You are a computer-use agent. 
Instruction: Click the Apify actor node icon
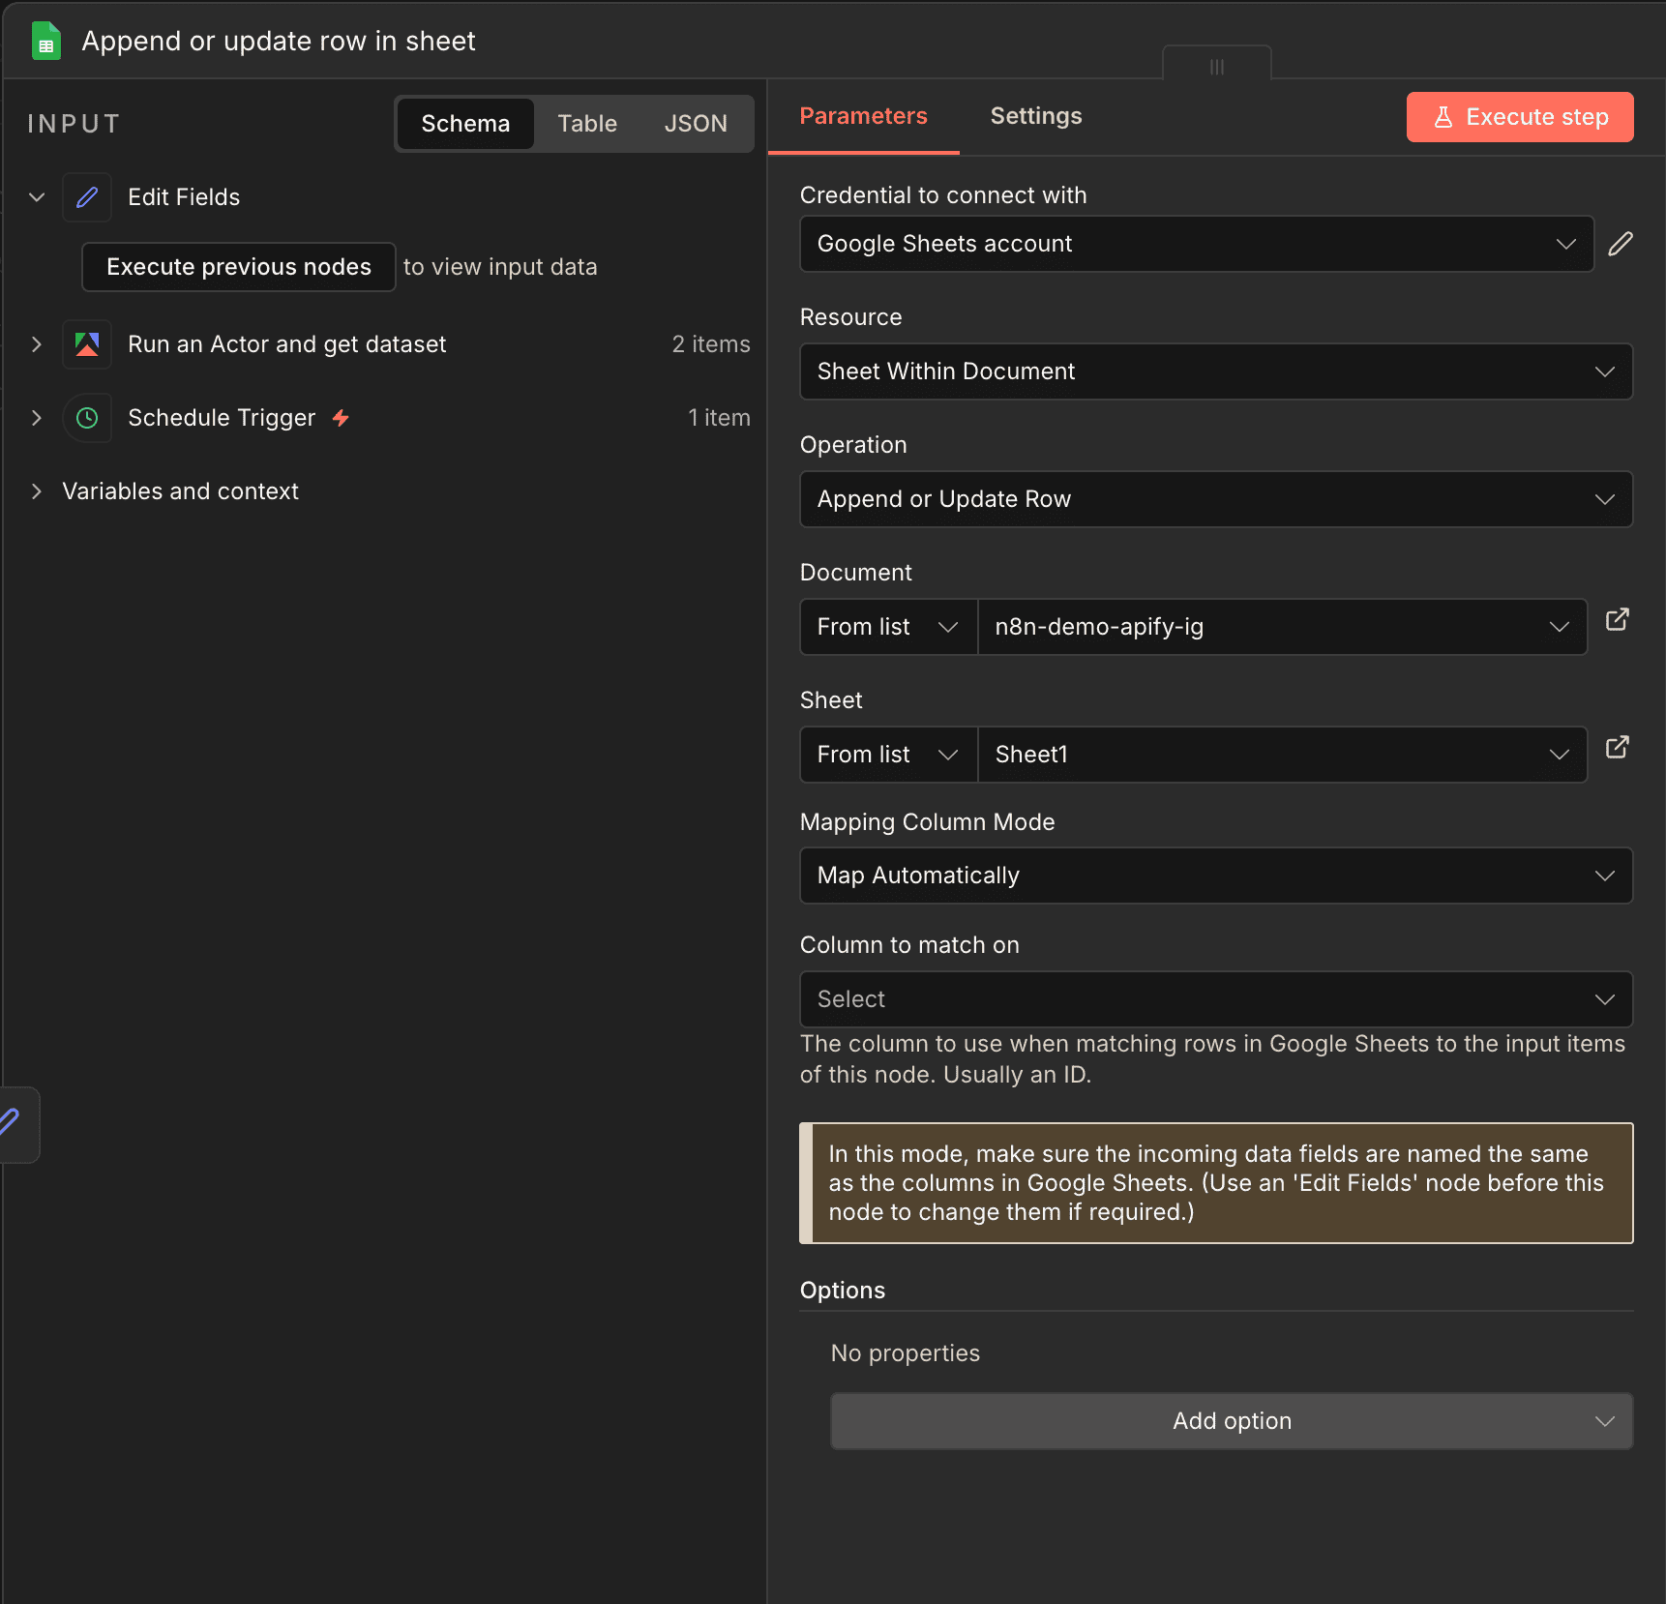coord(87,344)
